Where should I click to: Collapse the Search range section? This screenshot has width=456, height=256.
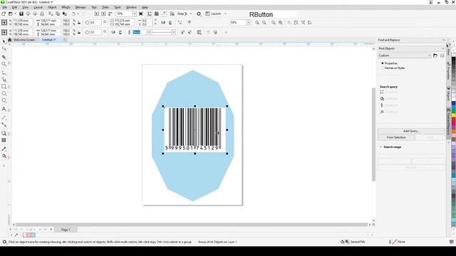380,147
